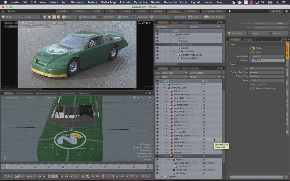The width and height of the screenshot is (290, 181).
Task: Open timeline Settings gear button
Action: pos(145,176)
